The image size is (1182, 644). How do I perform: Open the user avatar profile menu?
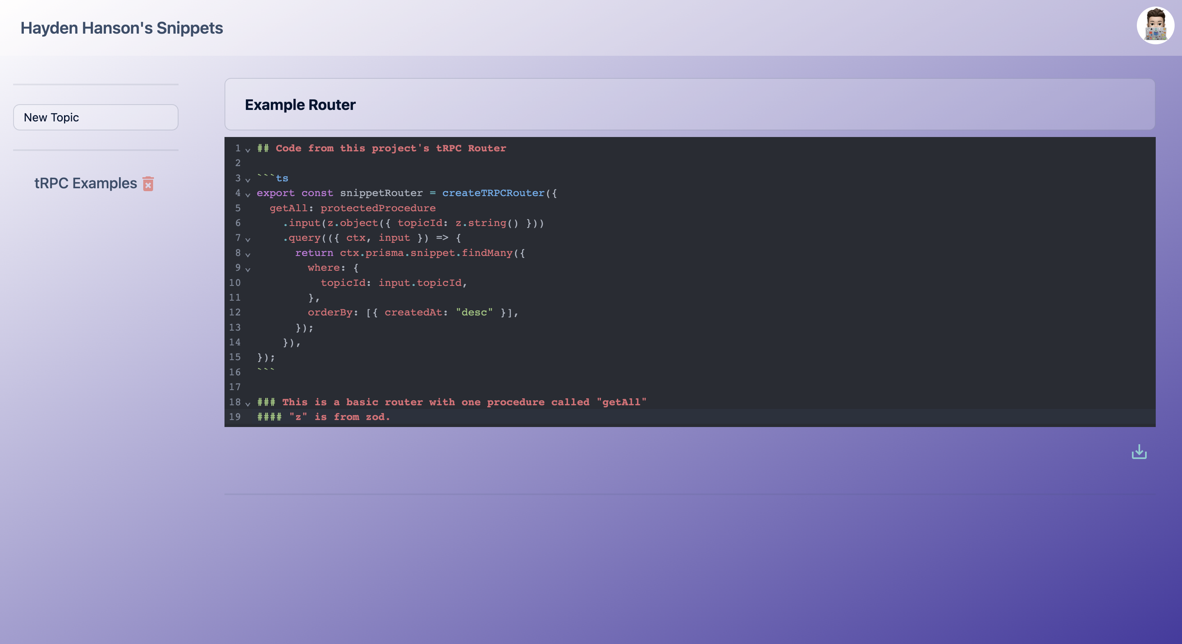point(1155,26)
